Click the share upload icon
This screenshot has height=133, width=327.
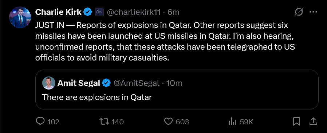[314, 122]
